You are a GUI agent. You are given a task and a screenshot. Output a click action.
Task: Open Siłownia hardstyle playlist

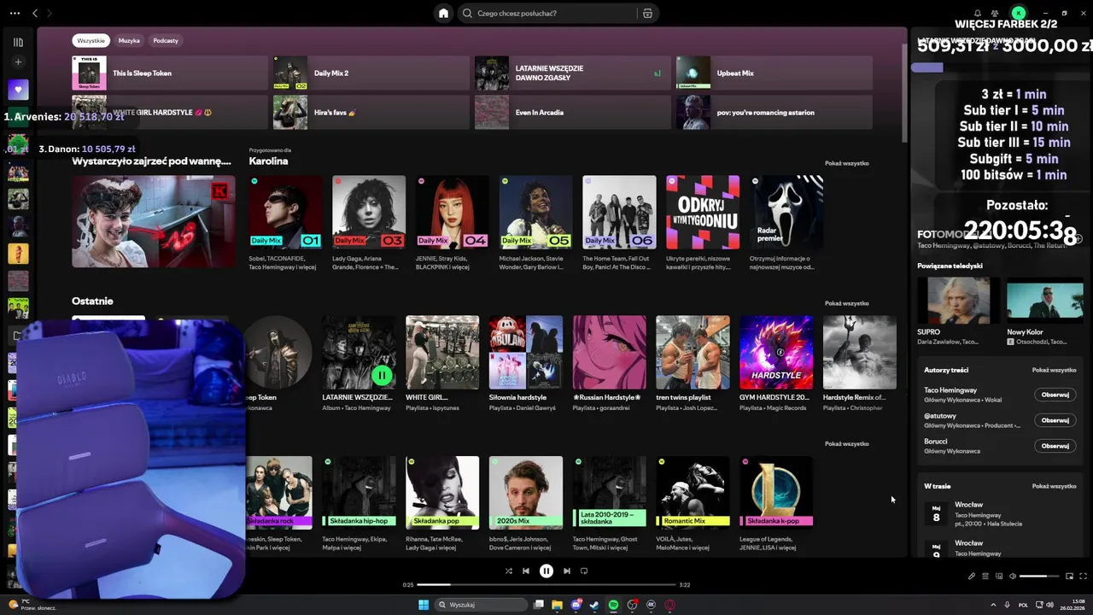[x=526, y=353]
